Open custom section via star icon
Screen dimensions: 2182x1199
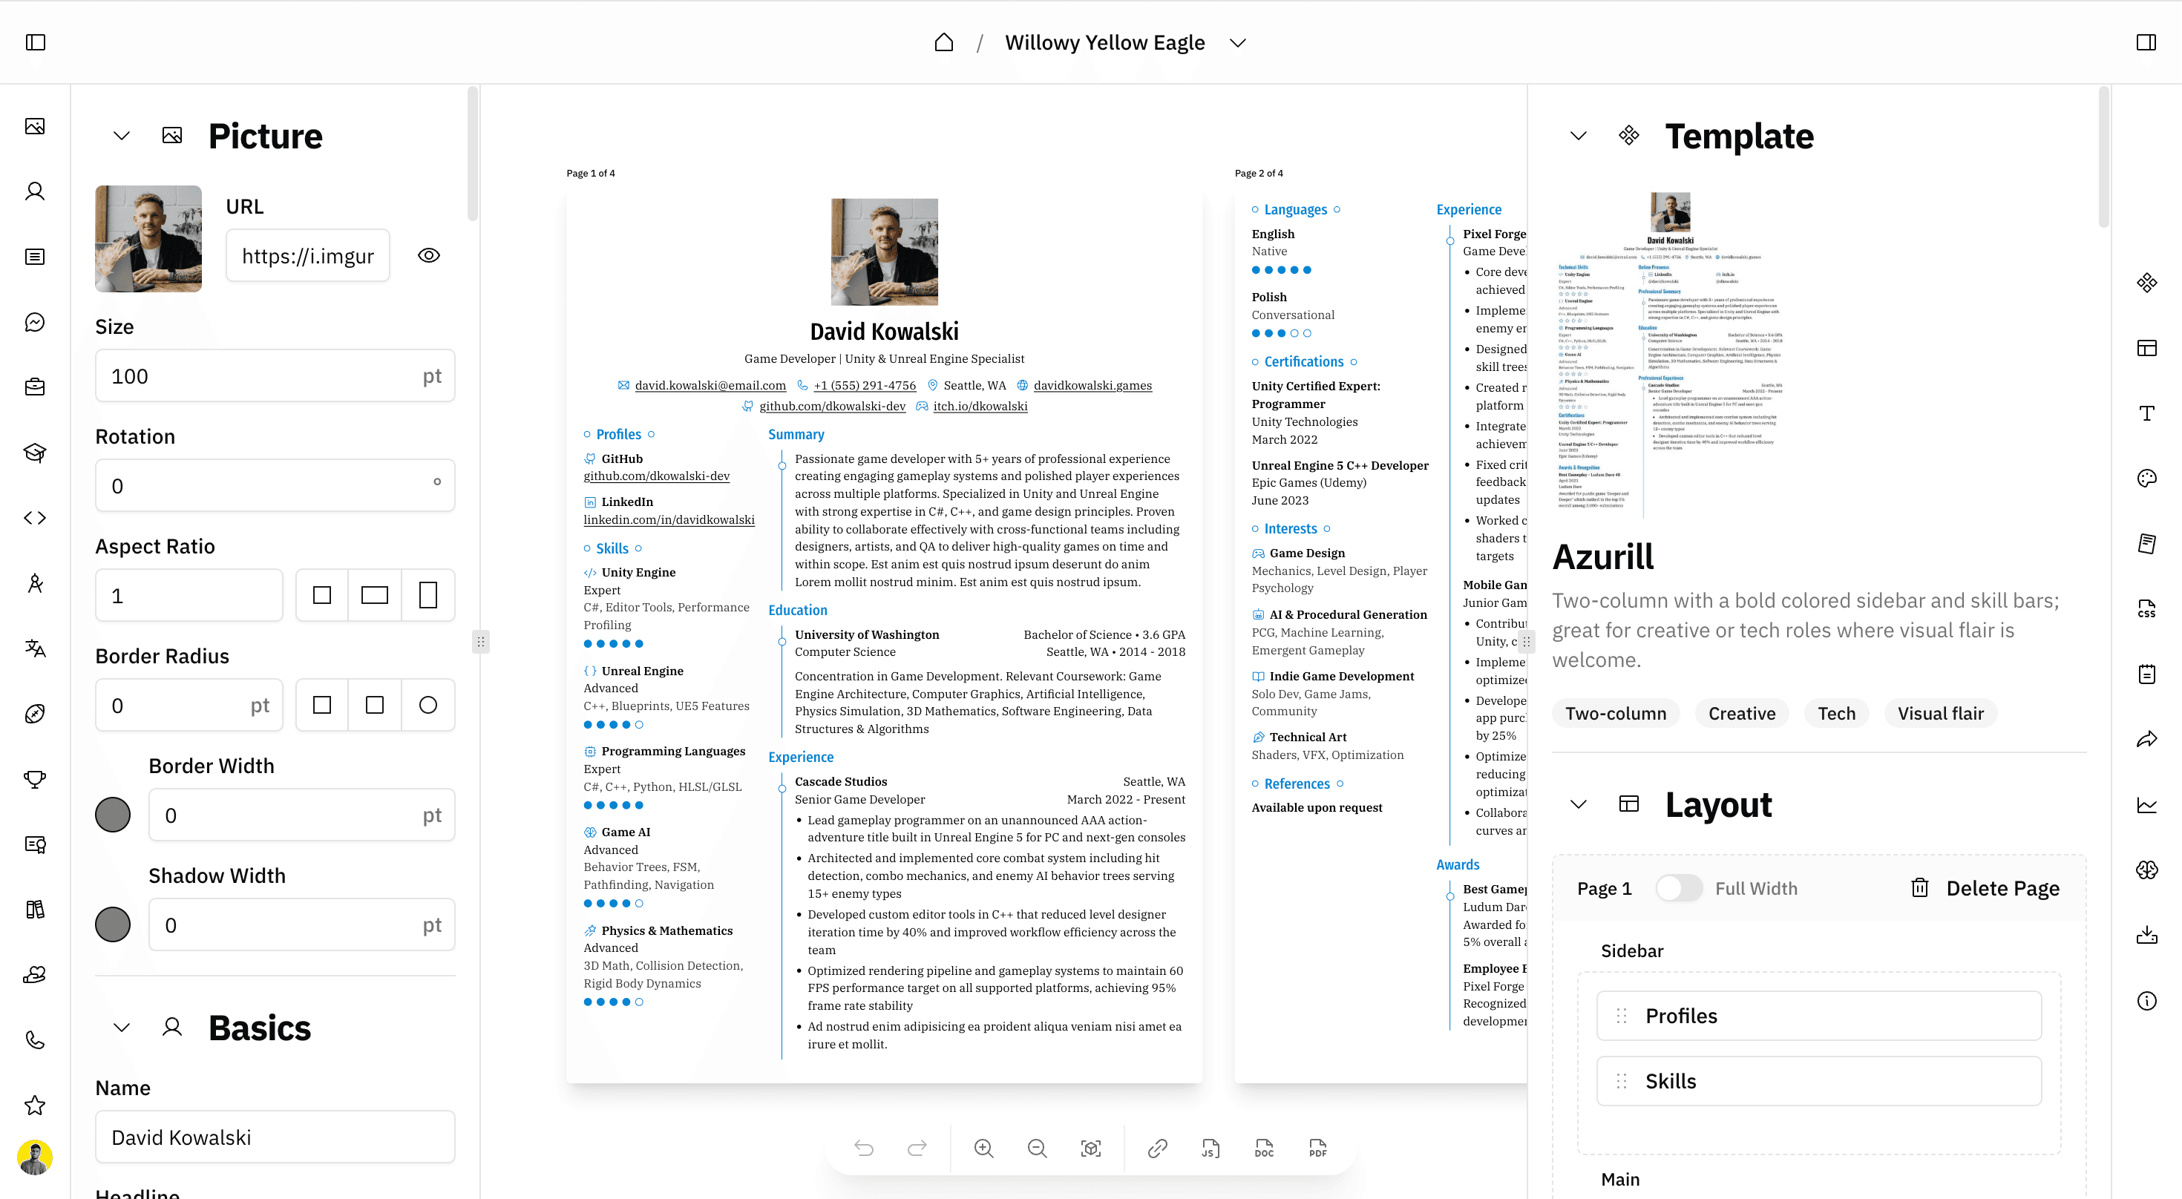click(35, 1104)
